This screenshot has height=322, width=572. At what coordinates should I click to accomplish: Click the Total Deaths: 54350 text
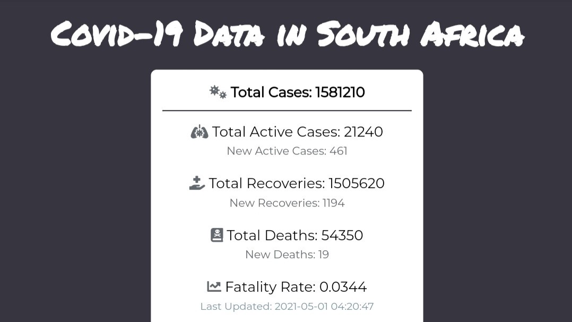295,235
